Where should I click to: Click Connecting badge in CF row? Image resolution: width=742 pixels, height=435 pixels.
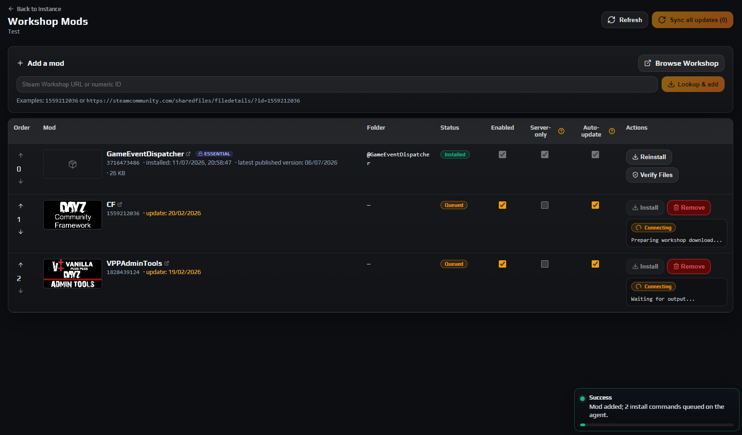click(x=653, y=228)
